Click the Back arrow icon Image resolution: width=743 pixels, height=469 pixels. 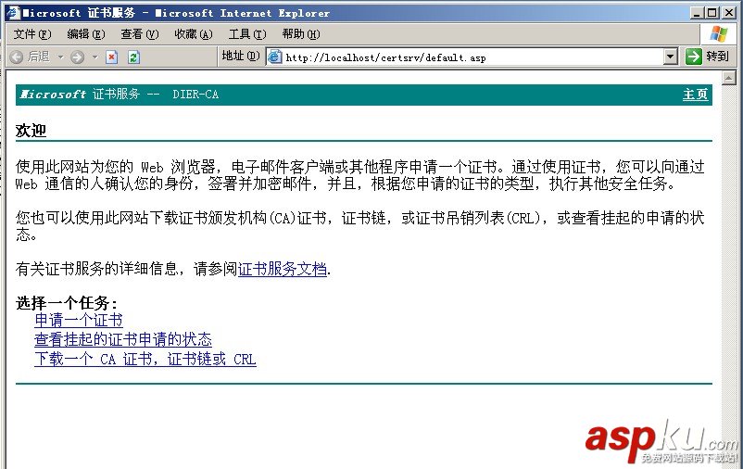click(16, 57)
